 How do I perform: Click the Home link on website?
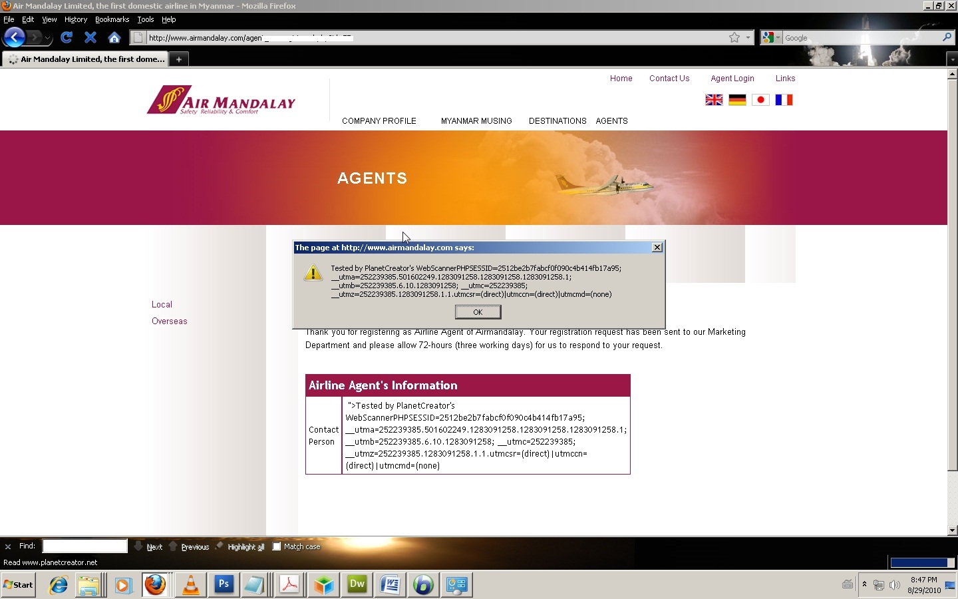pos(621,79)
